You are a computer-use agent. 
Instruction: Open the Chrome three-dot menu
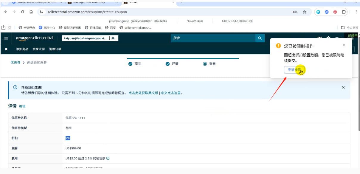click(356, 12)
